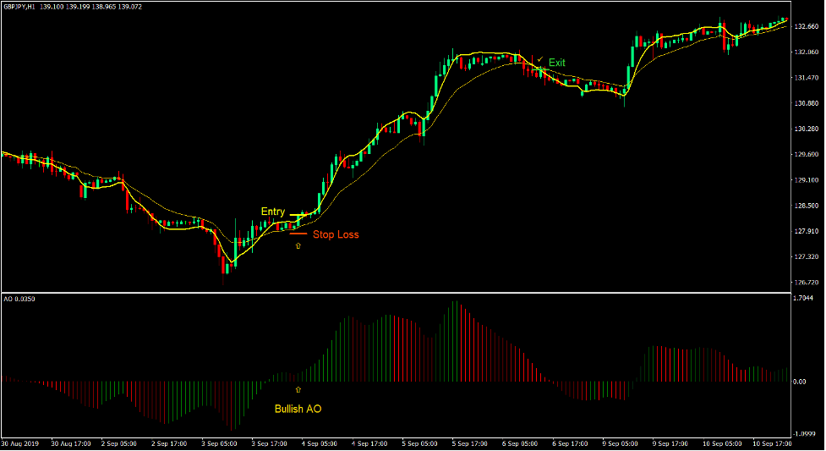The image size is (826, 451).
Task: Click the 10 Sep 17:00 time label
Action: click(772, 443)
